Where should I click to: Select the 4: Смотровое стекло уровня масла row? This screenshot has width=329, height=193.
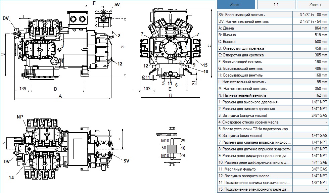point(273,122)
